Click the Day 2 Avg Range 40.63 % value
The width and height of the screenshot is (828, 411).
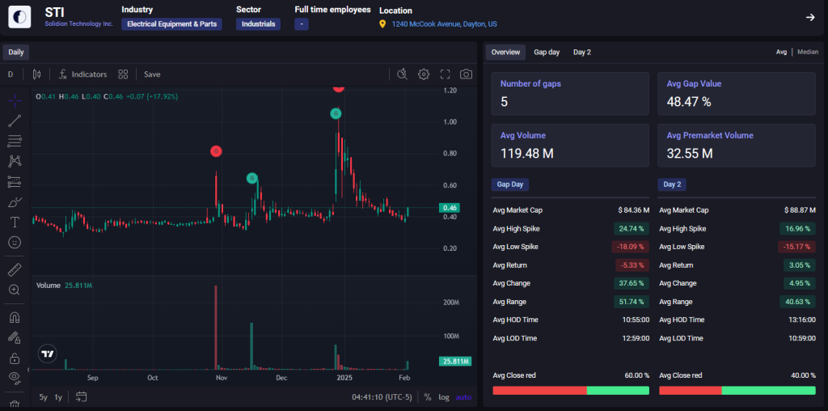point(797,302)
